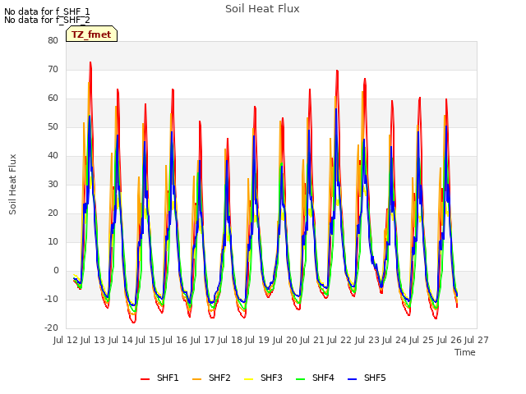Click the 'Jul 13' x-axis tick label

point(93,340)
